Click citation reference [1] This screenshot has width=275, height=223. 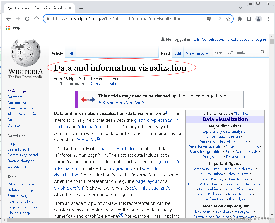(168, 112)
